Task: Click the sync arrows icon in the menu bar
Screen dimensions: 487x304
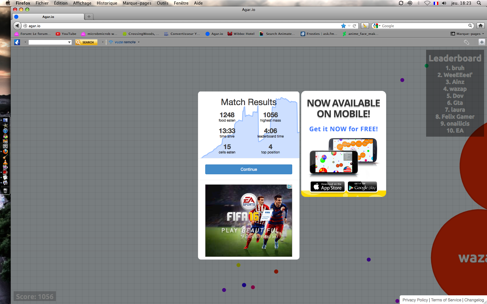Action: [401, 3]
